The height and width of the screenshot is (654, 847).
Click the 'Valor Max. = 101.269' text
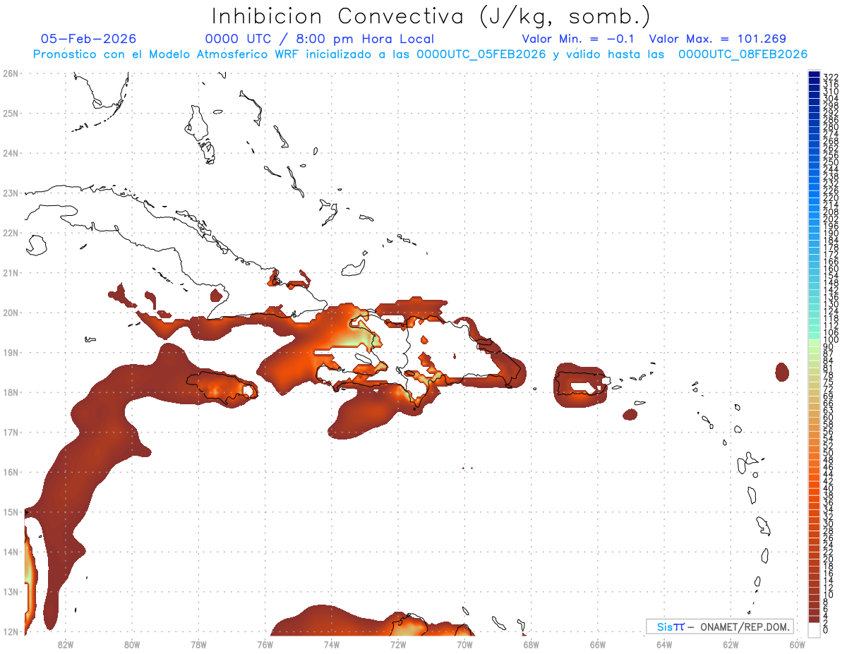(x=717, y=39)
